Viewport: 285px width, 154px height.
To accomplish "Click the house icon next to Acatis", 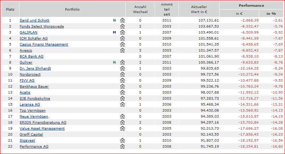I will [x=123, y=93].
